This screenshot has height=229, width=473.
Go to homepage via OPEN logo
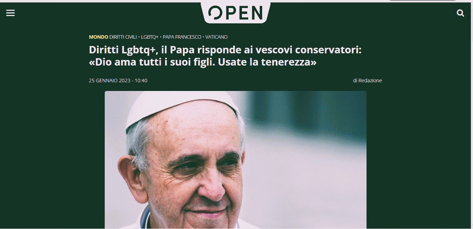tap(236, 13)
